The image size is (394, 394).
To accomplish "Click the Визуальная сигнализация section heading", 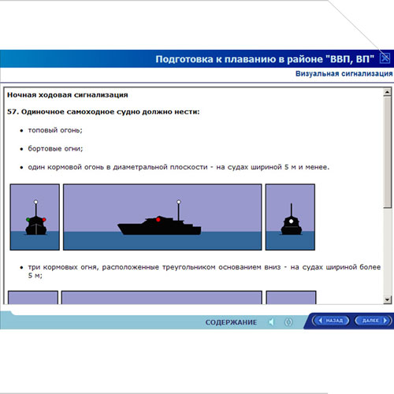I will pos(344,73).
